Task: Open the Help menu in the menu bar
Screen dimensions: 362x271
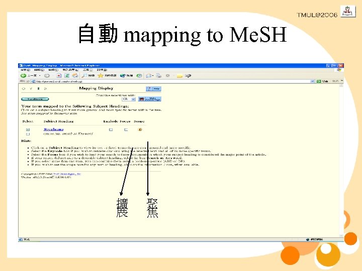Action: (102, 70)
